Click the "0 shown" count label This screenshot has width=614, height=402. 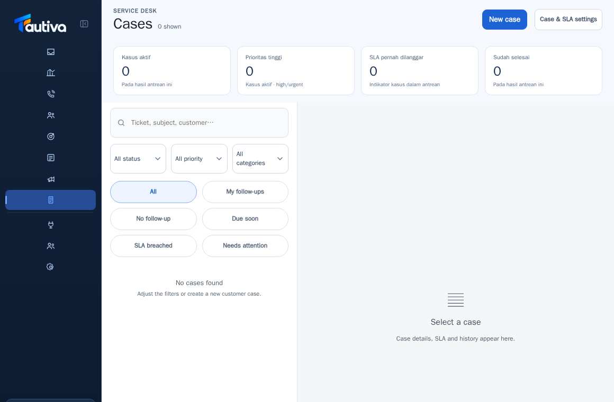tap(169, 26)
